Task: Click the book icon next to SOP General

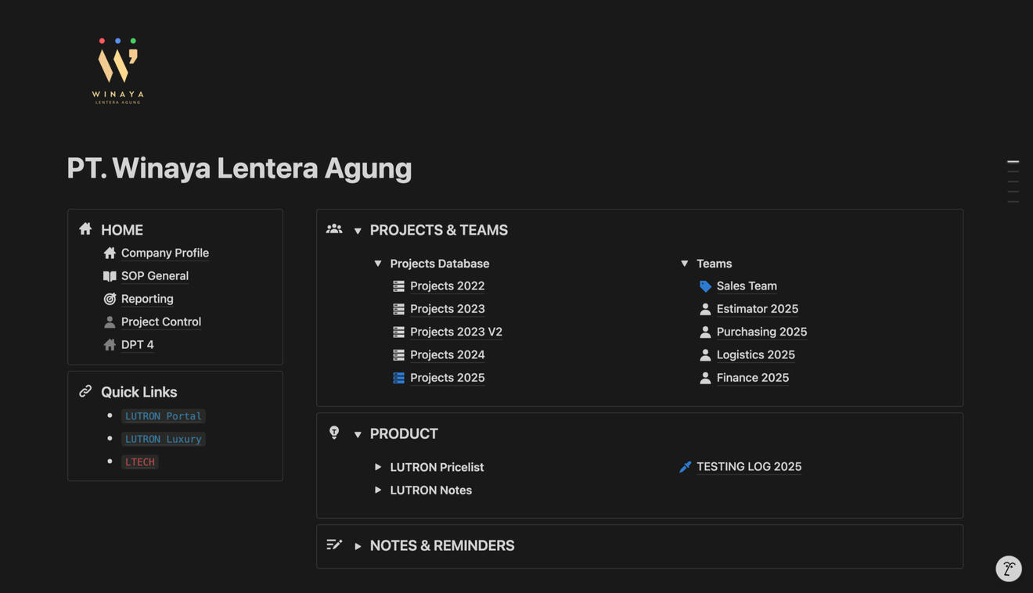Action: (x=110, y=276)
